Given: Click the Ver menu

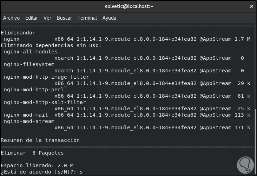Looking at the screenshot, I should pos(47,18).
